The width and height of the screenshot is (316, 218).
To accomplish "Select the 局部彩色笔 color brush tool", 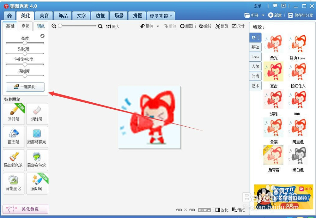I will click(x=14, y=160).
